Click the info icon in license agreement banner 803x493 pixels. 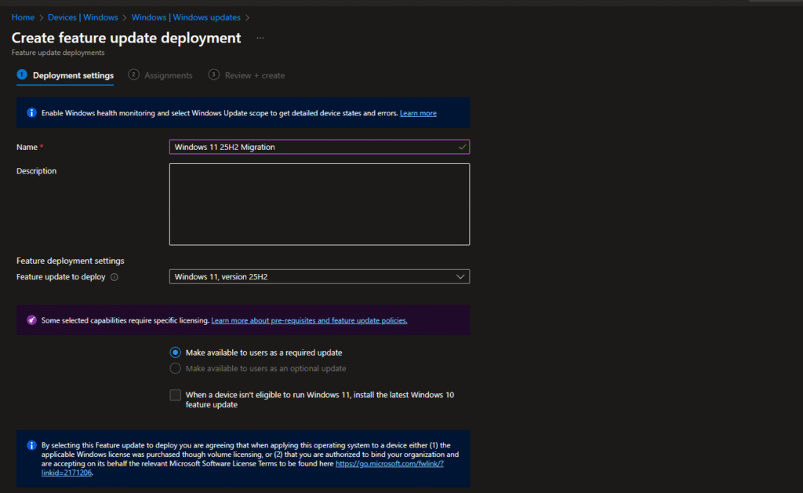[31, 445]
